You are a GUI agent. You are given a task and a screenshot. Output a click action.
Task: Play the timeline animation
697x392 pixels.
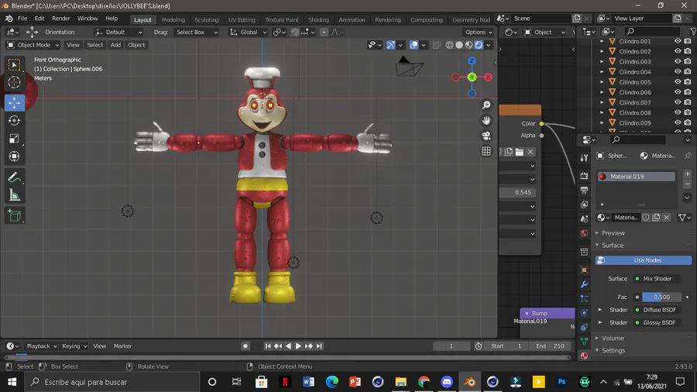coord(298,346)
